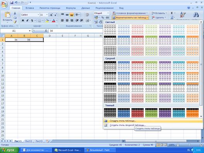Screen dimensions: 204x153
Task: Click the font color A icon
Action: pos(54,20)
